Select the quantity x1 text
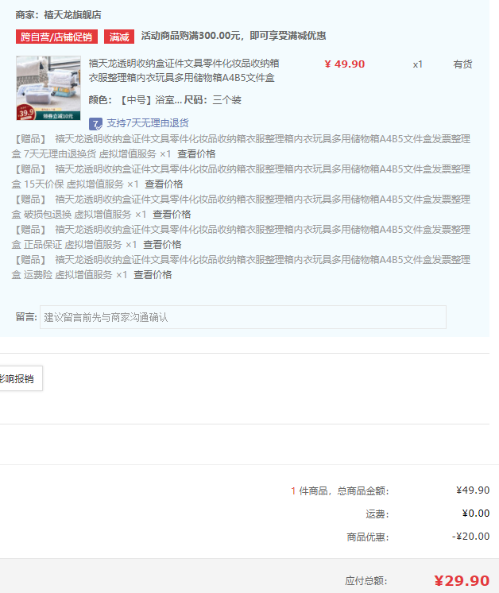Image resolution: width=499 pixels, height=593 pixels. pyautogui.click(x=417, y=64)
